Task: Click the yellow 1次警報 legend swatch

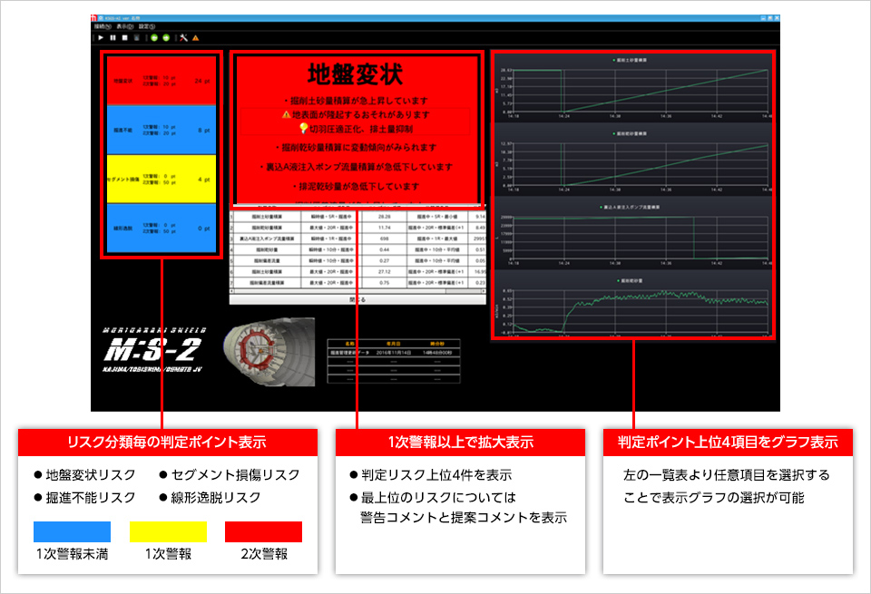Action: click(x=169, y=531)
